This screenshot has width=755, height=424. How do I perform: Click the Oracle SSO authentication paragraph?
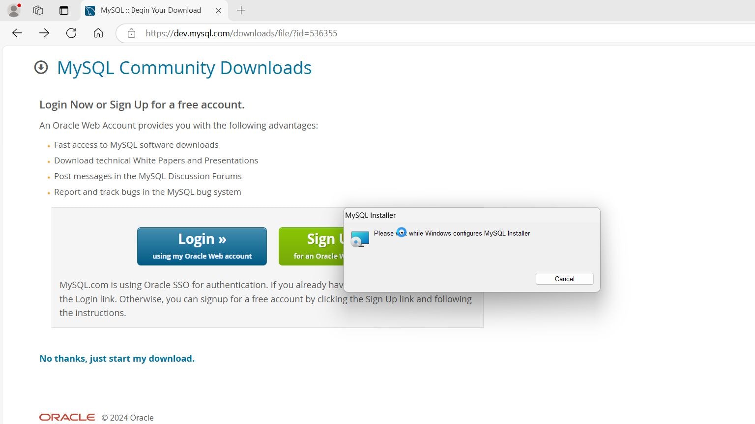click(x=265, y=299)
